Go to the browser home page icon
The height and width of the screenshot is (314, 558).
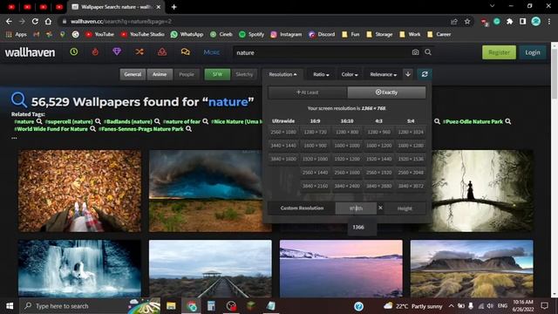48,21
